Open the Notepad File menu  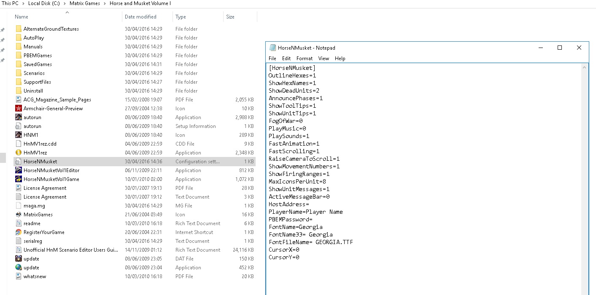point(272,58)
